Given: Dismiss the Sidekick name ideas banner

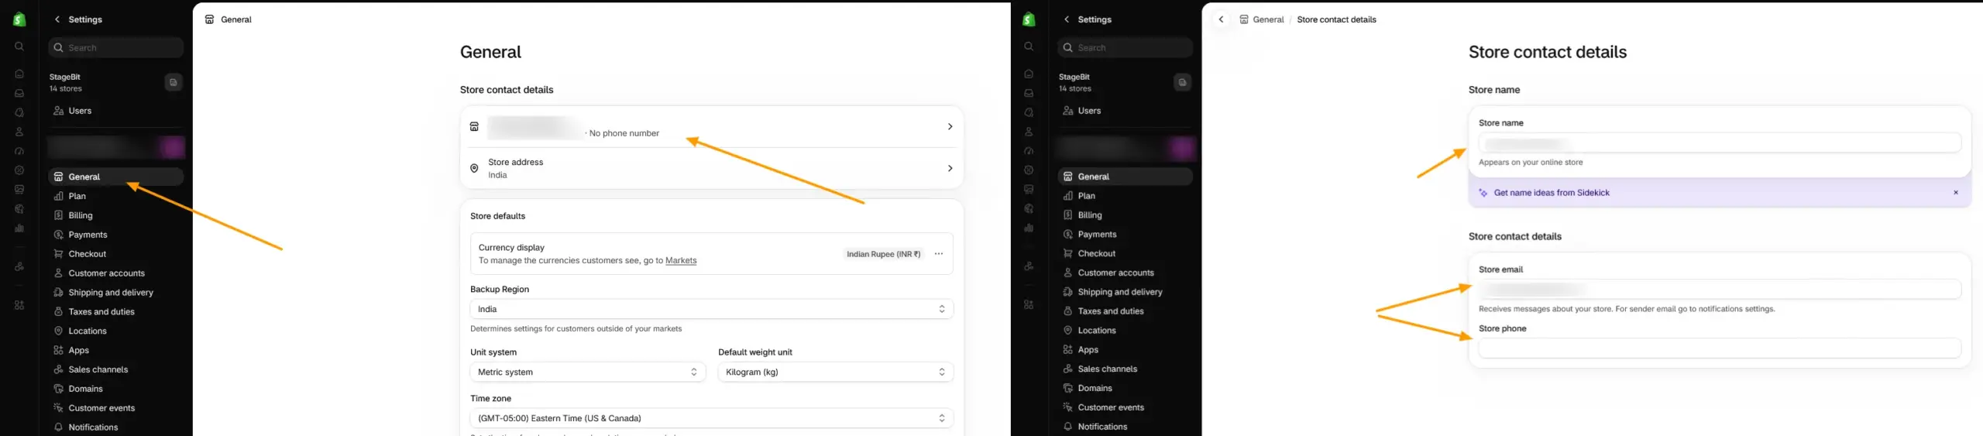Looking at the screenshot, I should (1956, 193).
